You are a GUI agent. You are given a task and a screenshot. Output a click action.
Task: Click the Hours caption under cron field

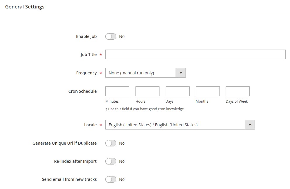(140, 101)
